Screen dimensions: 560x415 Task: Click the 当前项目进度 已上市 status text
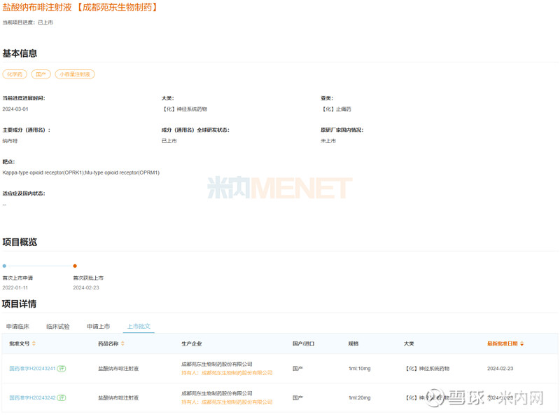coord(27,22)
